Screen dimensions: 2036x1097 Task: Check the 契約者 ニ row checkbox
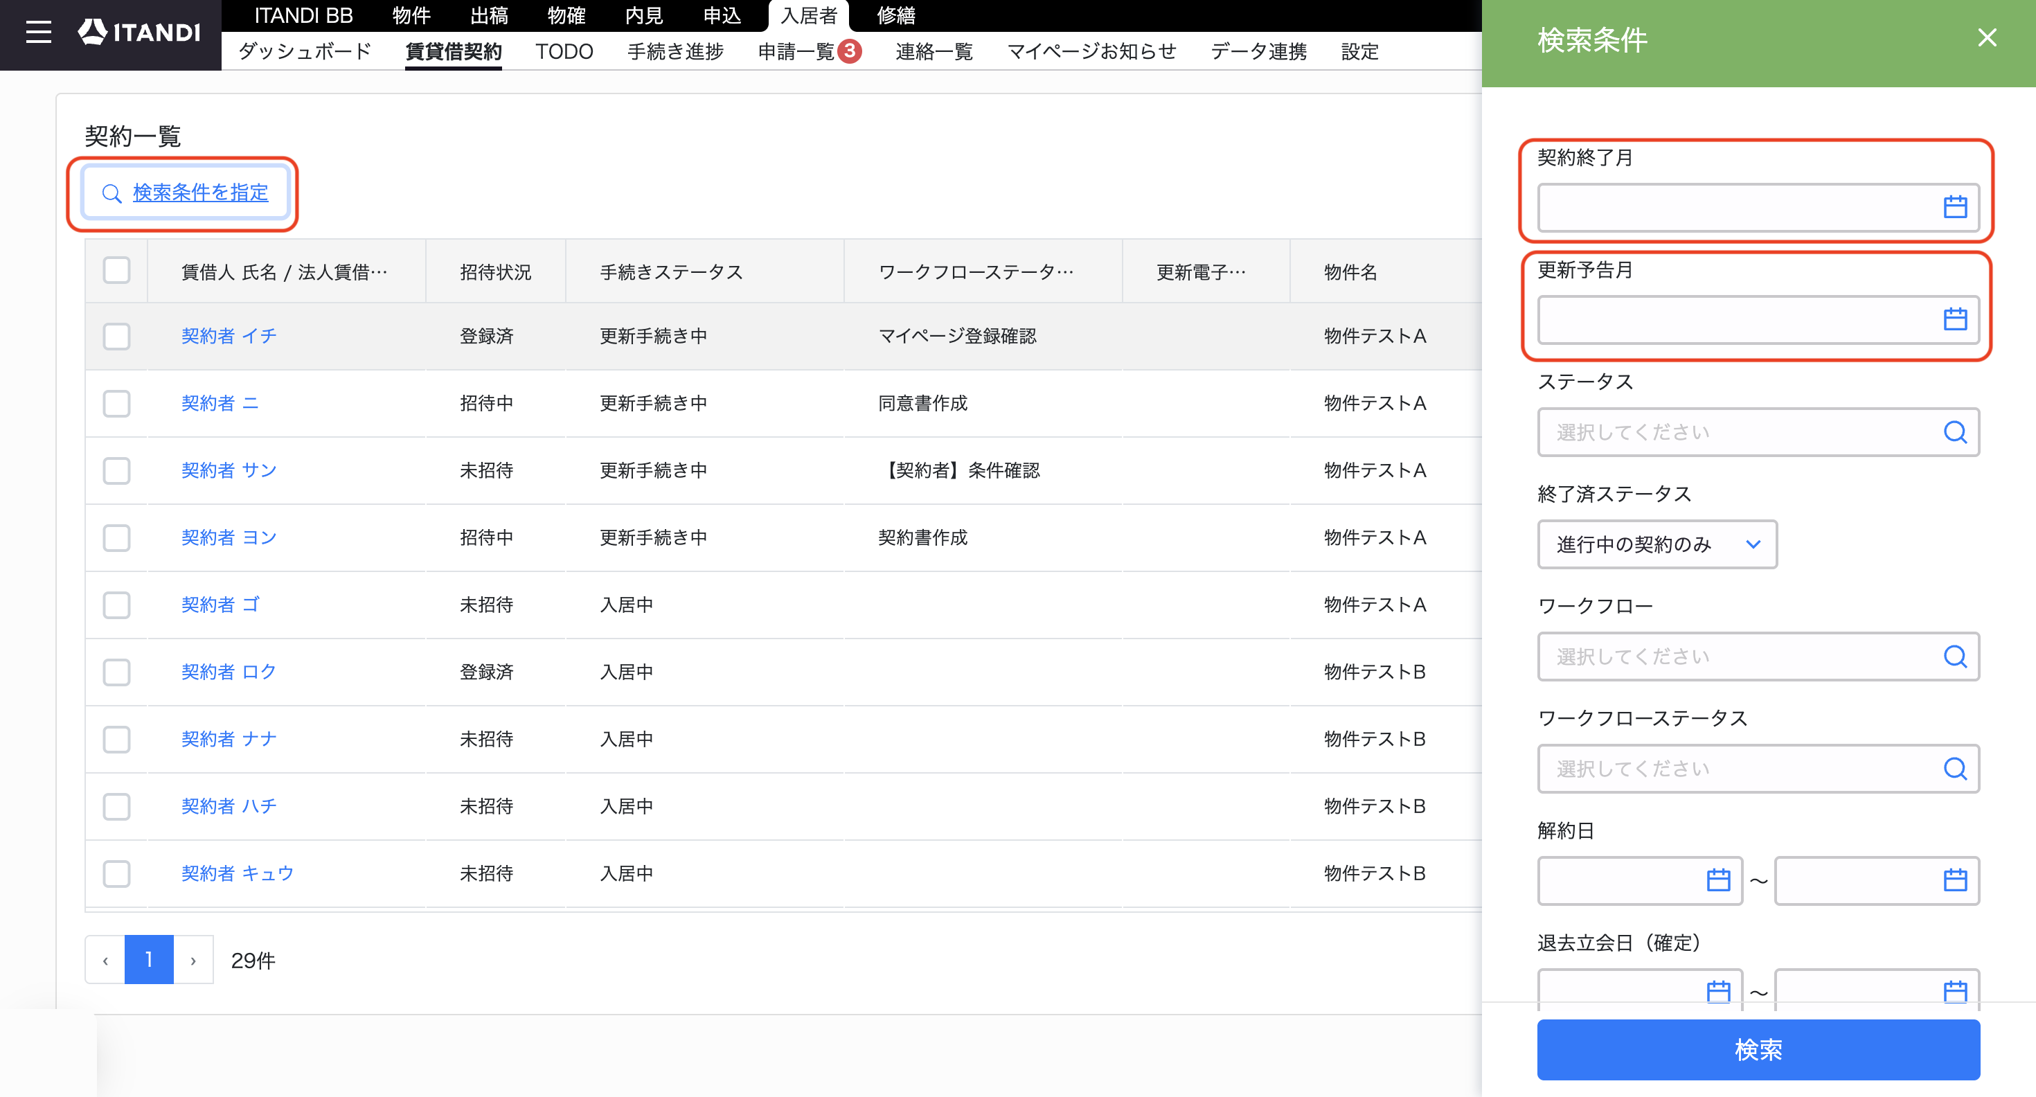(116, 403)
